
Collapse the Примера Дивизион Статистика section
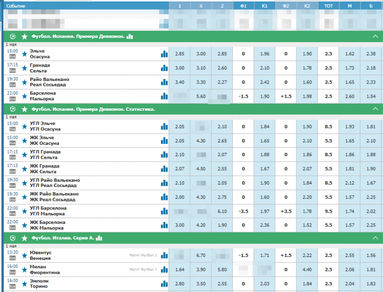click(x=375, y=109)
